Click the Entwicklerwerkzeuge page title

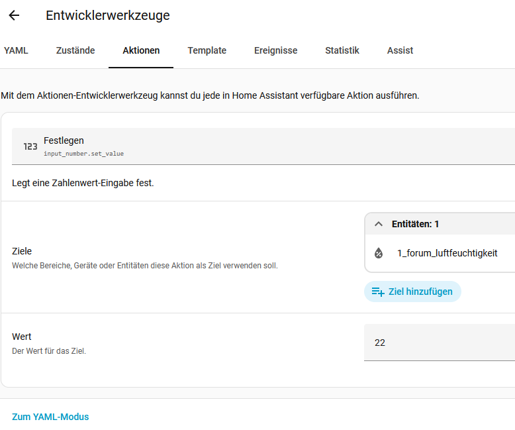click(x=108, y=15)
